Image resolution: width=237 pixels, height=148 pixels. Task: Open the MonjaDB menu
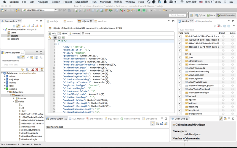point(105,2)
